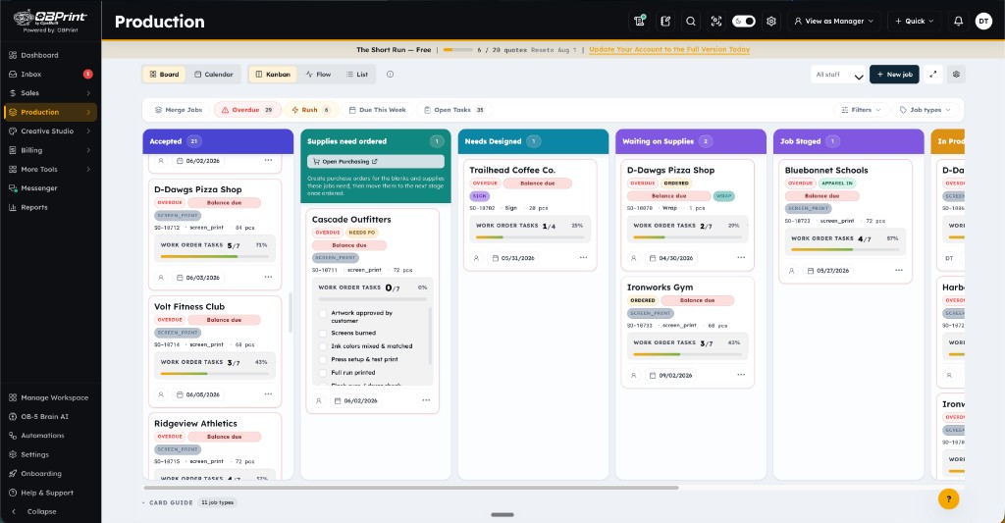Screen dimensions: 1005x523
Task: Click 'Update Your Account to the Full Version Today' link
Action: coord(669,49)
